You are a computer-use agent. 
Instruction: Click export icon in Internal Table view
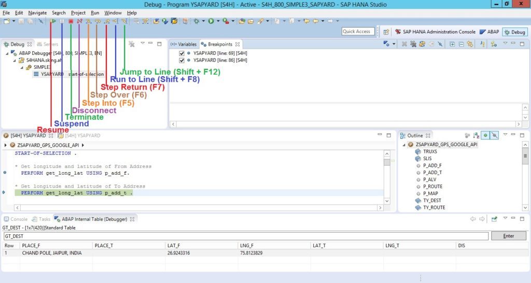pos(494,219)
